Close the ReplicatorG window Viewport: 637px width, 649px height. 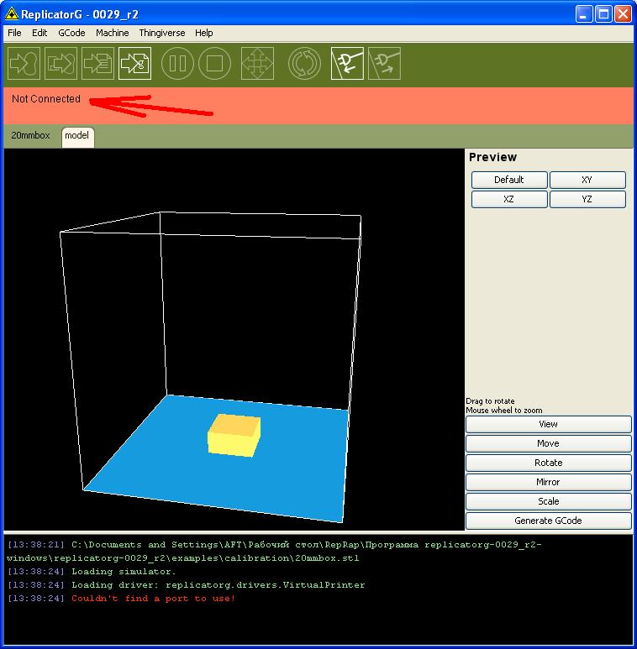point(623,14)
